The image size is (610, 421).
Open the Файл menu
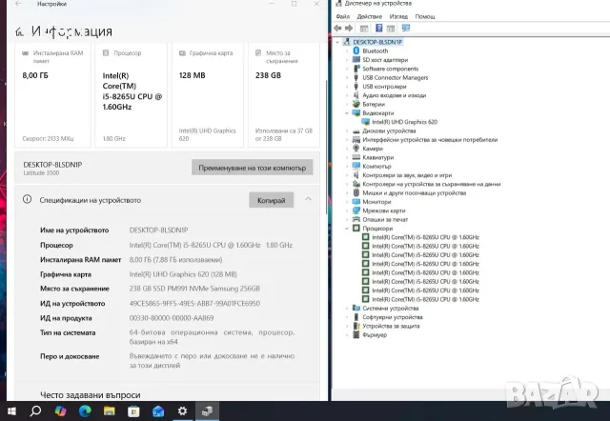[x=343, y=16]
